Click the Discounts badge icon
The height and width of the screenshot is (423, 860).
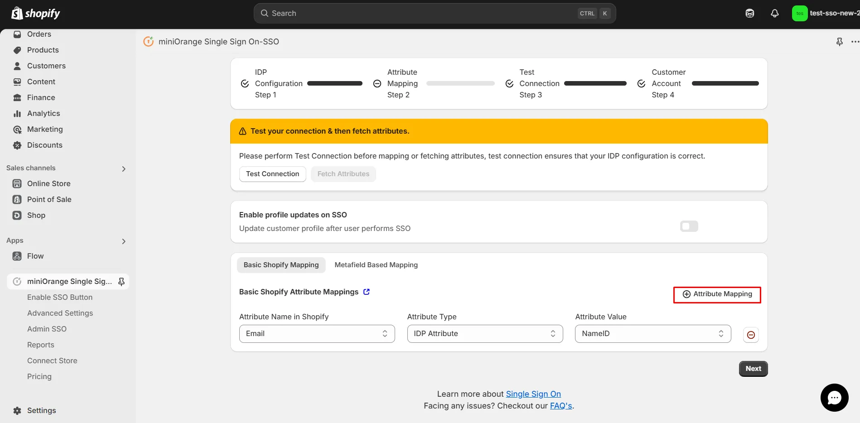[x=17, y=145]
